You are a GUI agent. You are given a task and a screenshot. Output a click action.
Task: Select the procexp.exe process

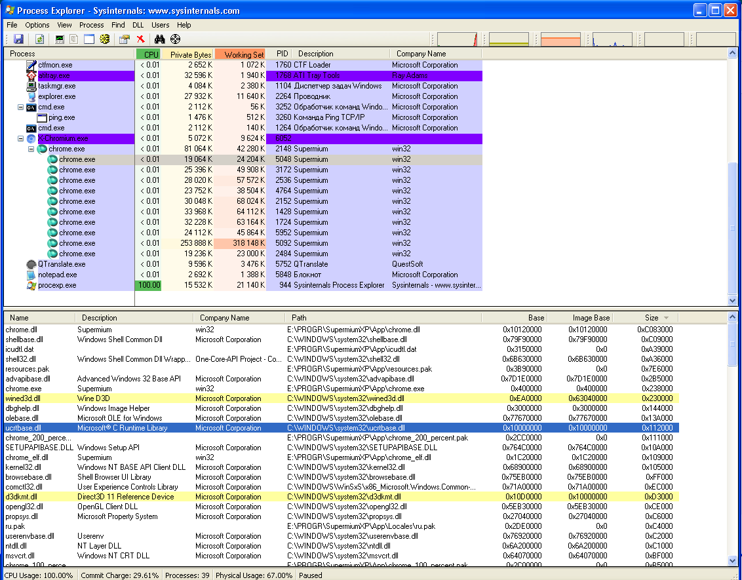coord(57,285)
